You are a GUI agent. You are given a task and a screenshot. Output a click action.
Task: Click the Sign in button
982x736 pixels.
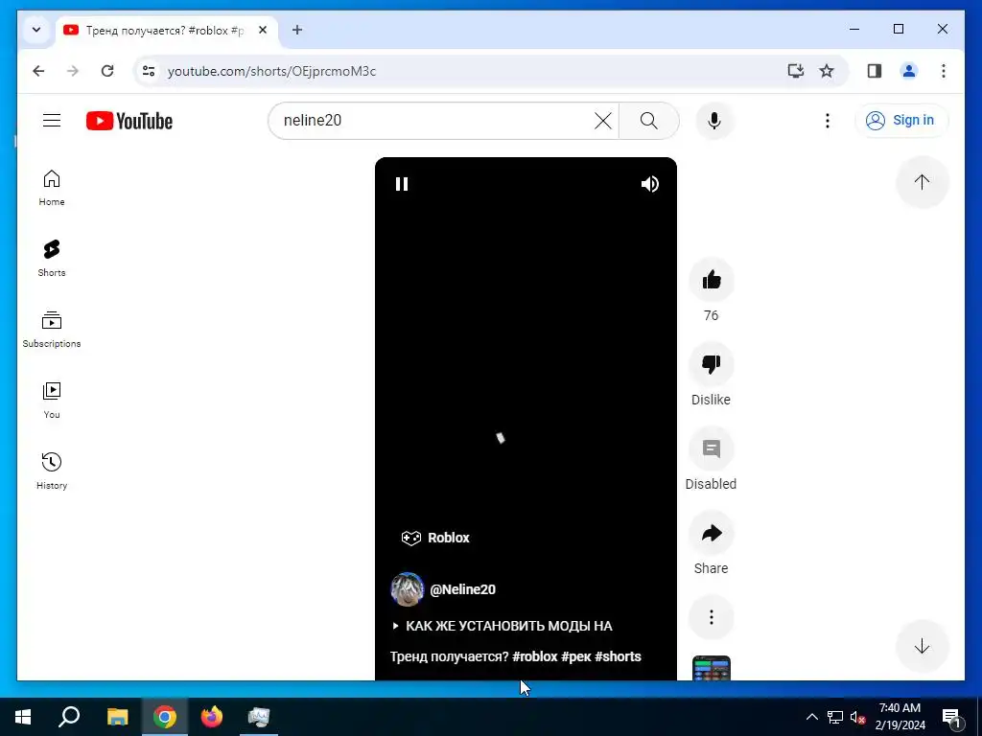click(901, 120)
